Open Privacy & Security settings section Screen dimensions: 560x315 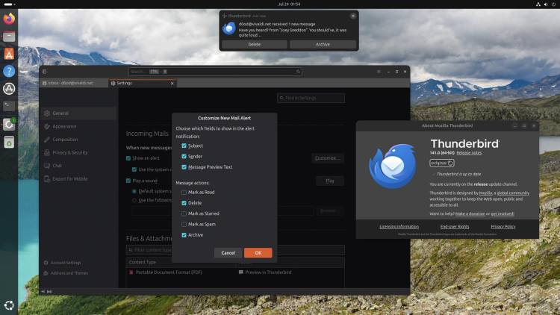pyautogui.click(x=78, y=152)
